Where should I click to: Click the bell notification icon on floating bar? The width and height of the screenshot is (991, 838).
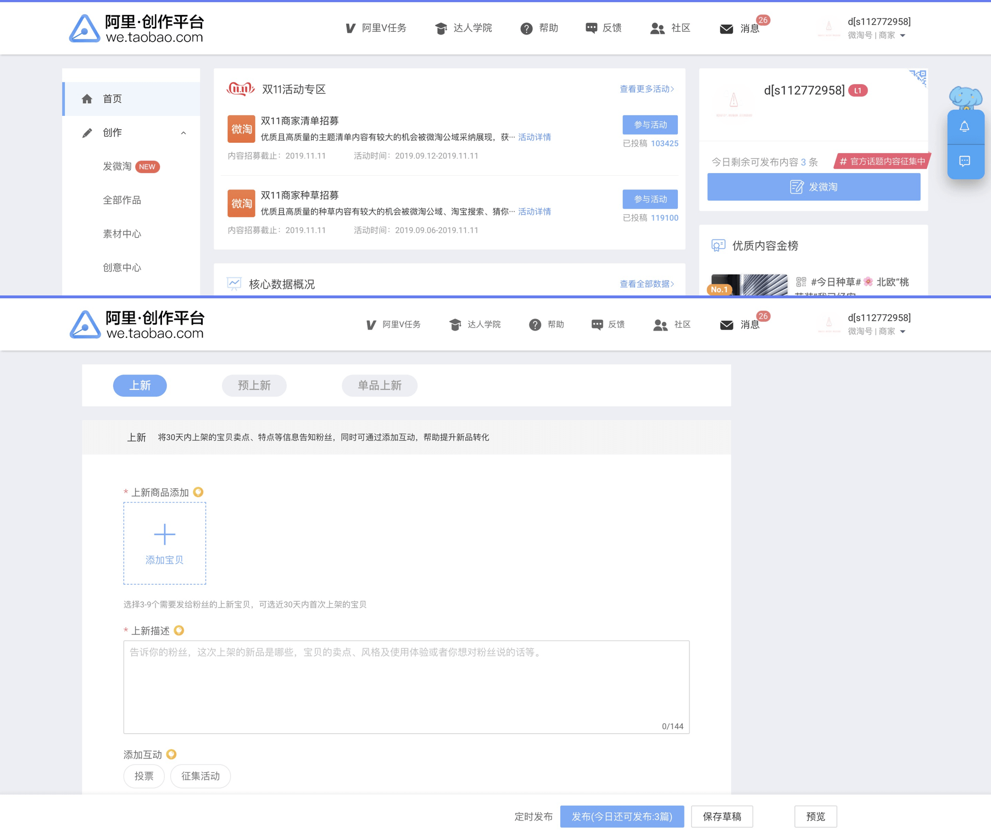coord(965,127)
